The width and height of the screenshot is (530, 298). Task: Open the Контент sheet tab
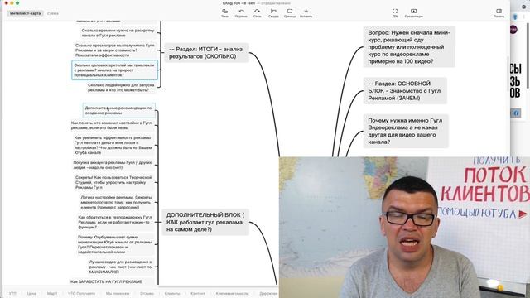click(x=198, y=293)
